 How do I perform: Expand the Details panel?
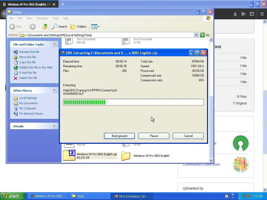tap(54, 126)
